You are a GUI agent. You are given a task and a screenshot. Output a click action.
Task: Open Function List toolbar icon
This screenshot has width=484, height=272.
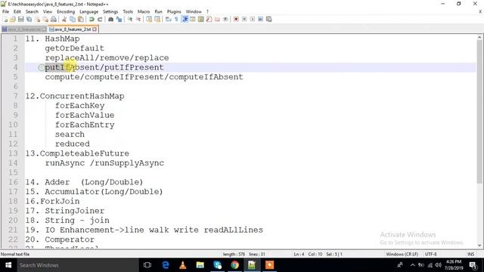point(209,19)
